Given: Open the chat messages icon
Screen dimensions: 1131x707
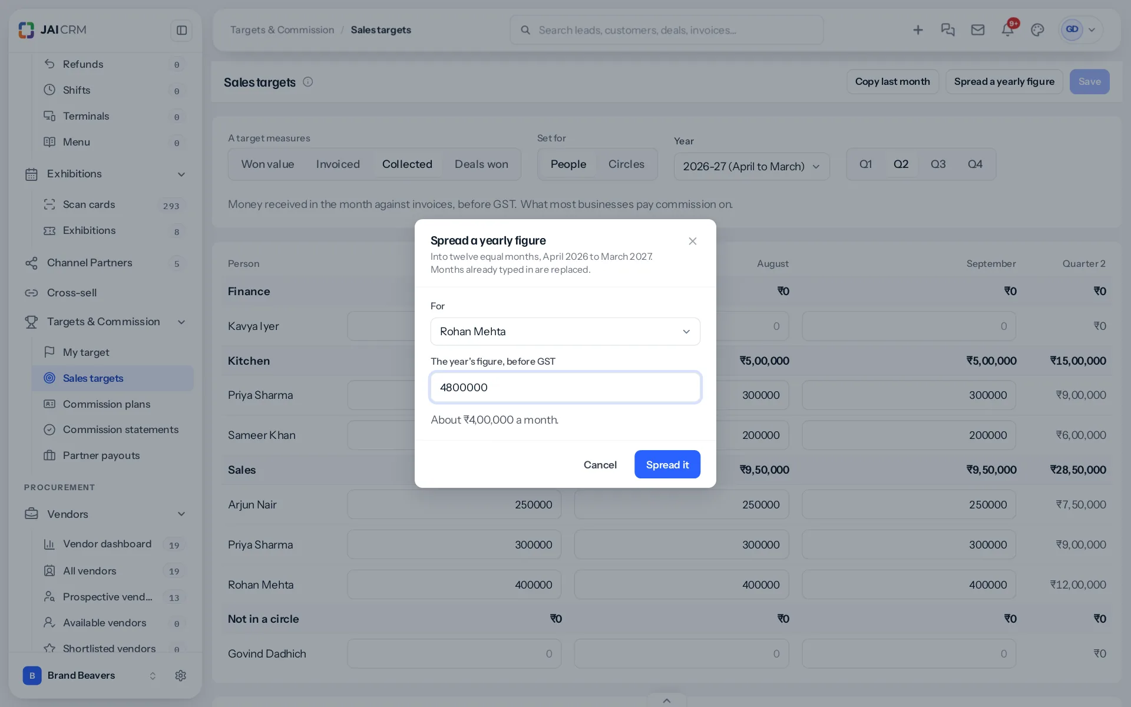Looking at the screenshot, I should pos(948,30).
